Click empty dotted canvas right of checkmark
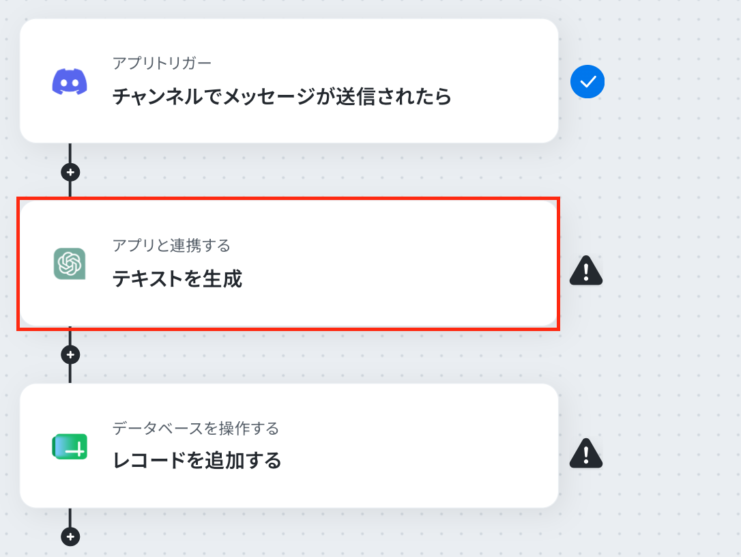The image size is (741, 557). 671,82
